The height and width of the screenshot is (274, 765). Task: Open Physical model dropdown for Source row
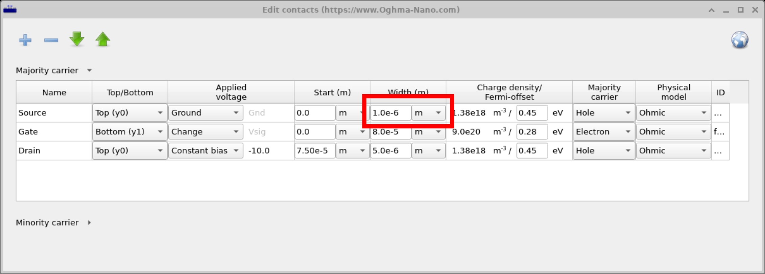pyautogui.click(x=673, y=113)
